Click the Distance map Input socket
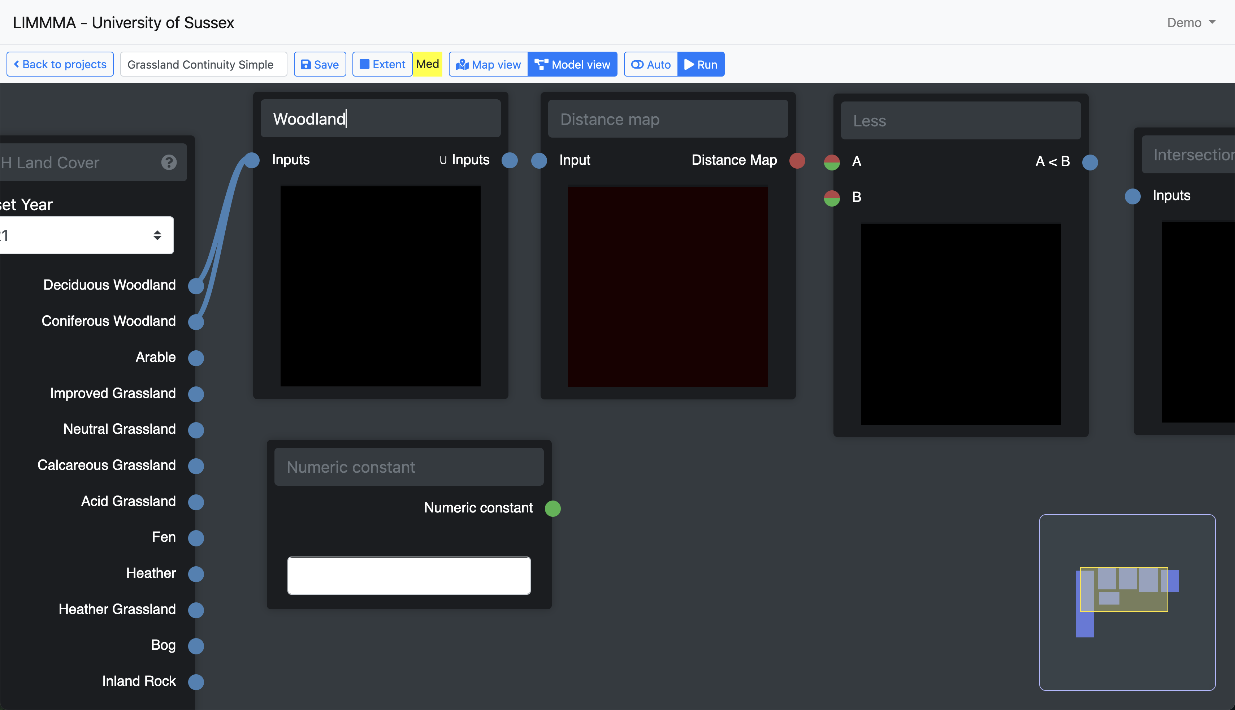 (x=539, y=160)
